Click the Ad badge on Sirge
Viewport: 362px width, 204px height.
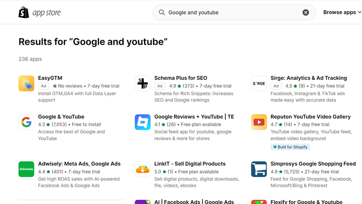click(x=276, y=86)
